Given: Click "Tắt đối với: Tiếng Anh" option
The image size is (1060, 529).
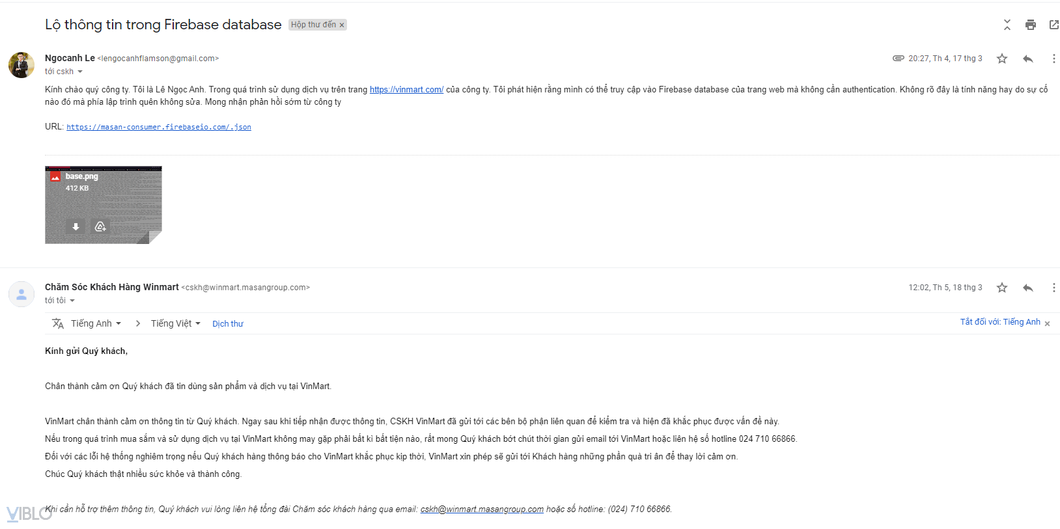Looking at the screenshot, I should (999, 322).
